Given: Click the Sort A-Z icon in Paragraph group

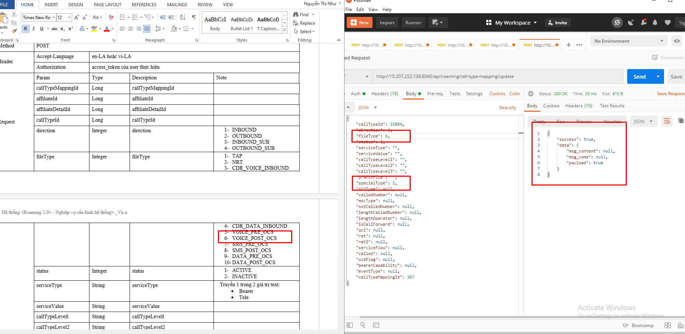Looking at the screenshot, I should coord(183,17).
